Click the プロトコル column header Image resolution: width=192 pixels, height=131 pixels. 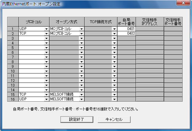pos(34,22)
